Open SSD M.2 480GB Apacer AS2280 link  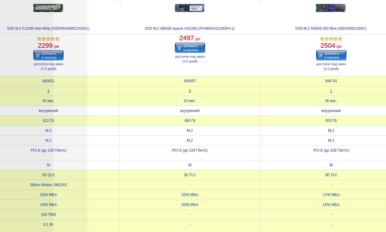click(x=190, y=28)
